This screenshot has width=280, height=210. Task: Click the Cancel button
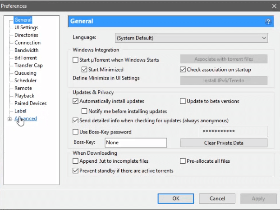click(217, 198)
